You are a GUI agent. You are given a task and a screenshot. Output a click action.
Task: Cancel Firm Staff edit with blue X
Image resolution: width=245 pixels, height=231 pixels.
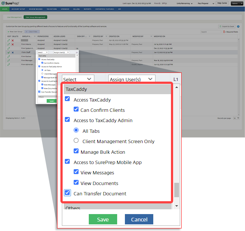click(x=13, y=53)
